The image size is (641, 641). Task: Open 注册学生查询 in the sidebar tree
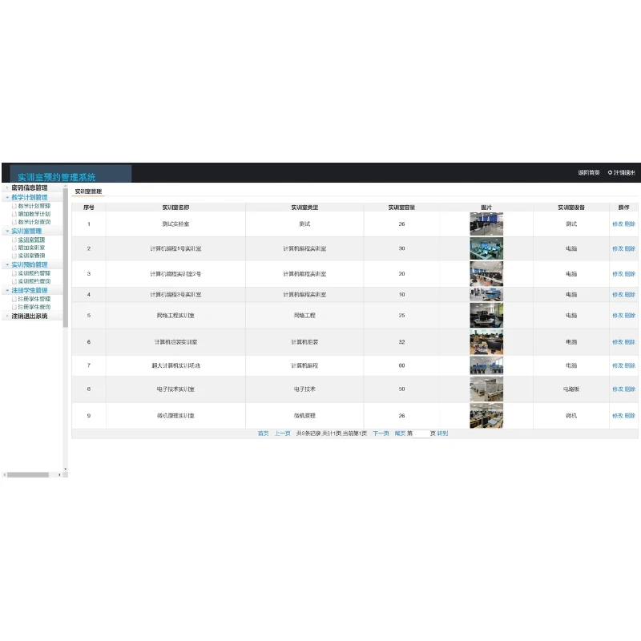pyautogui.click(x=34, y=307)
